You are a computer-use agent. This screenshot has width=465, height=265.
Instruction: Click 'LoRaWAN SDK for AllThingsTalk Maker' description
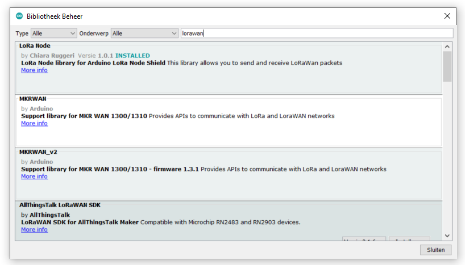coord(80,222)
